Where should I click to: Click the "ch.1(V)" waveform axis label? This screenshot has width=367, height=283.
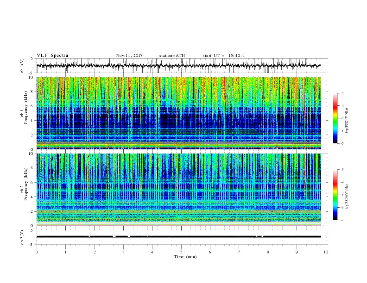tap(22, 66)
